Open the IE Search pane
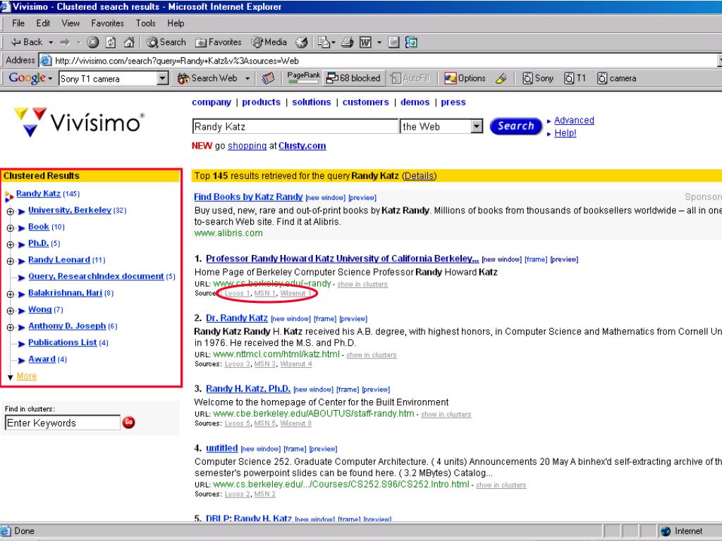The height and width of the screenshot is (541, 722). [166, 42]
